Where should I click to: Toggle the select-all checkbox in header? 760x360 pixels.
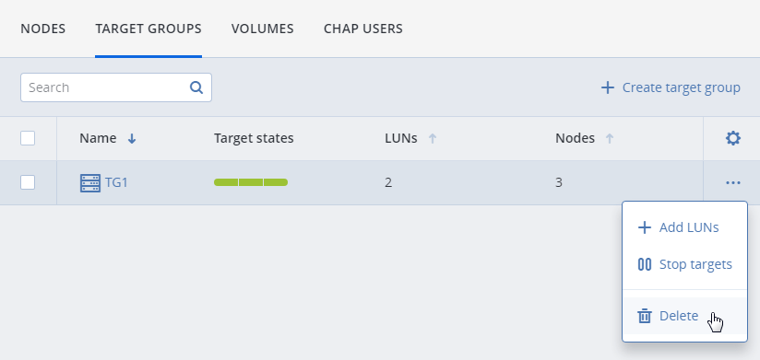tap(28, 138)
